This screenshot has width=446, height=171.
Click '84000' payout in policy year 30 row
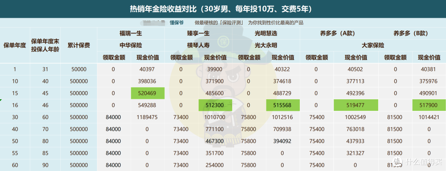pyautogui.click(x=113, y=117)
